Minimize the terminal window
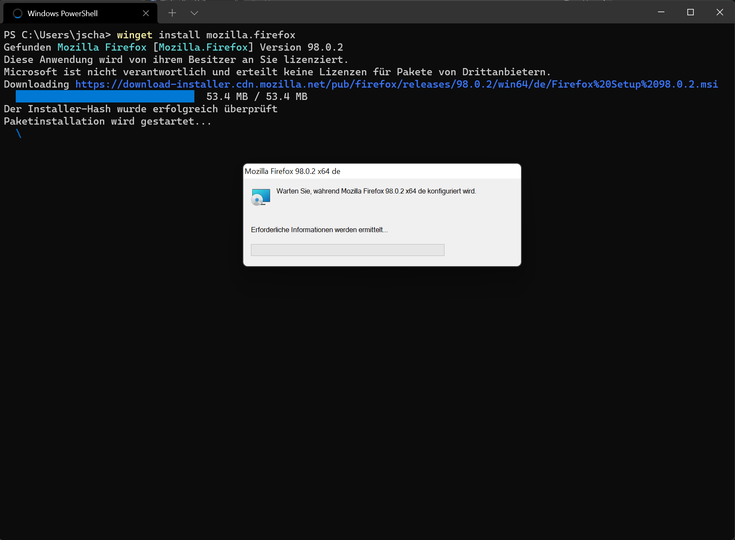 [661, 12]
